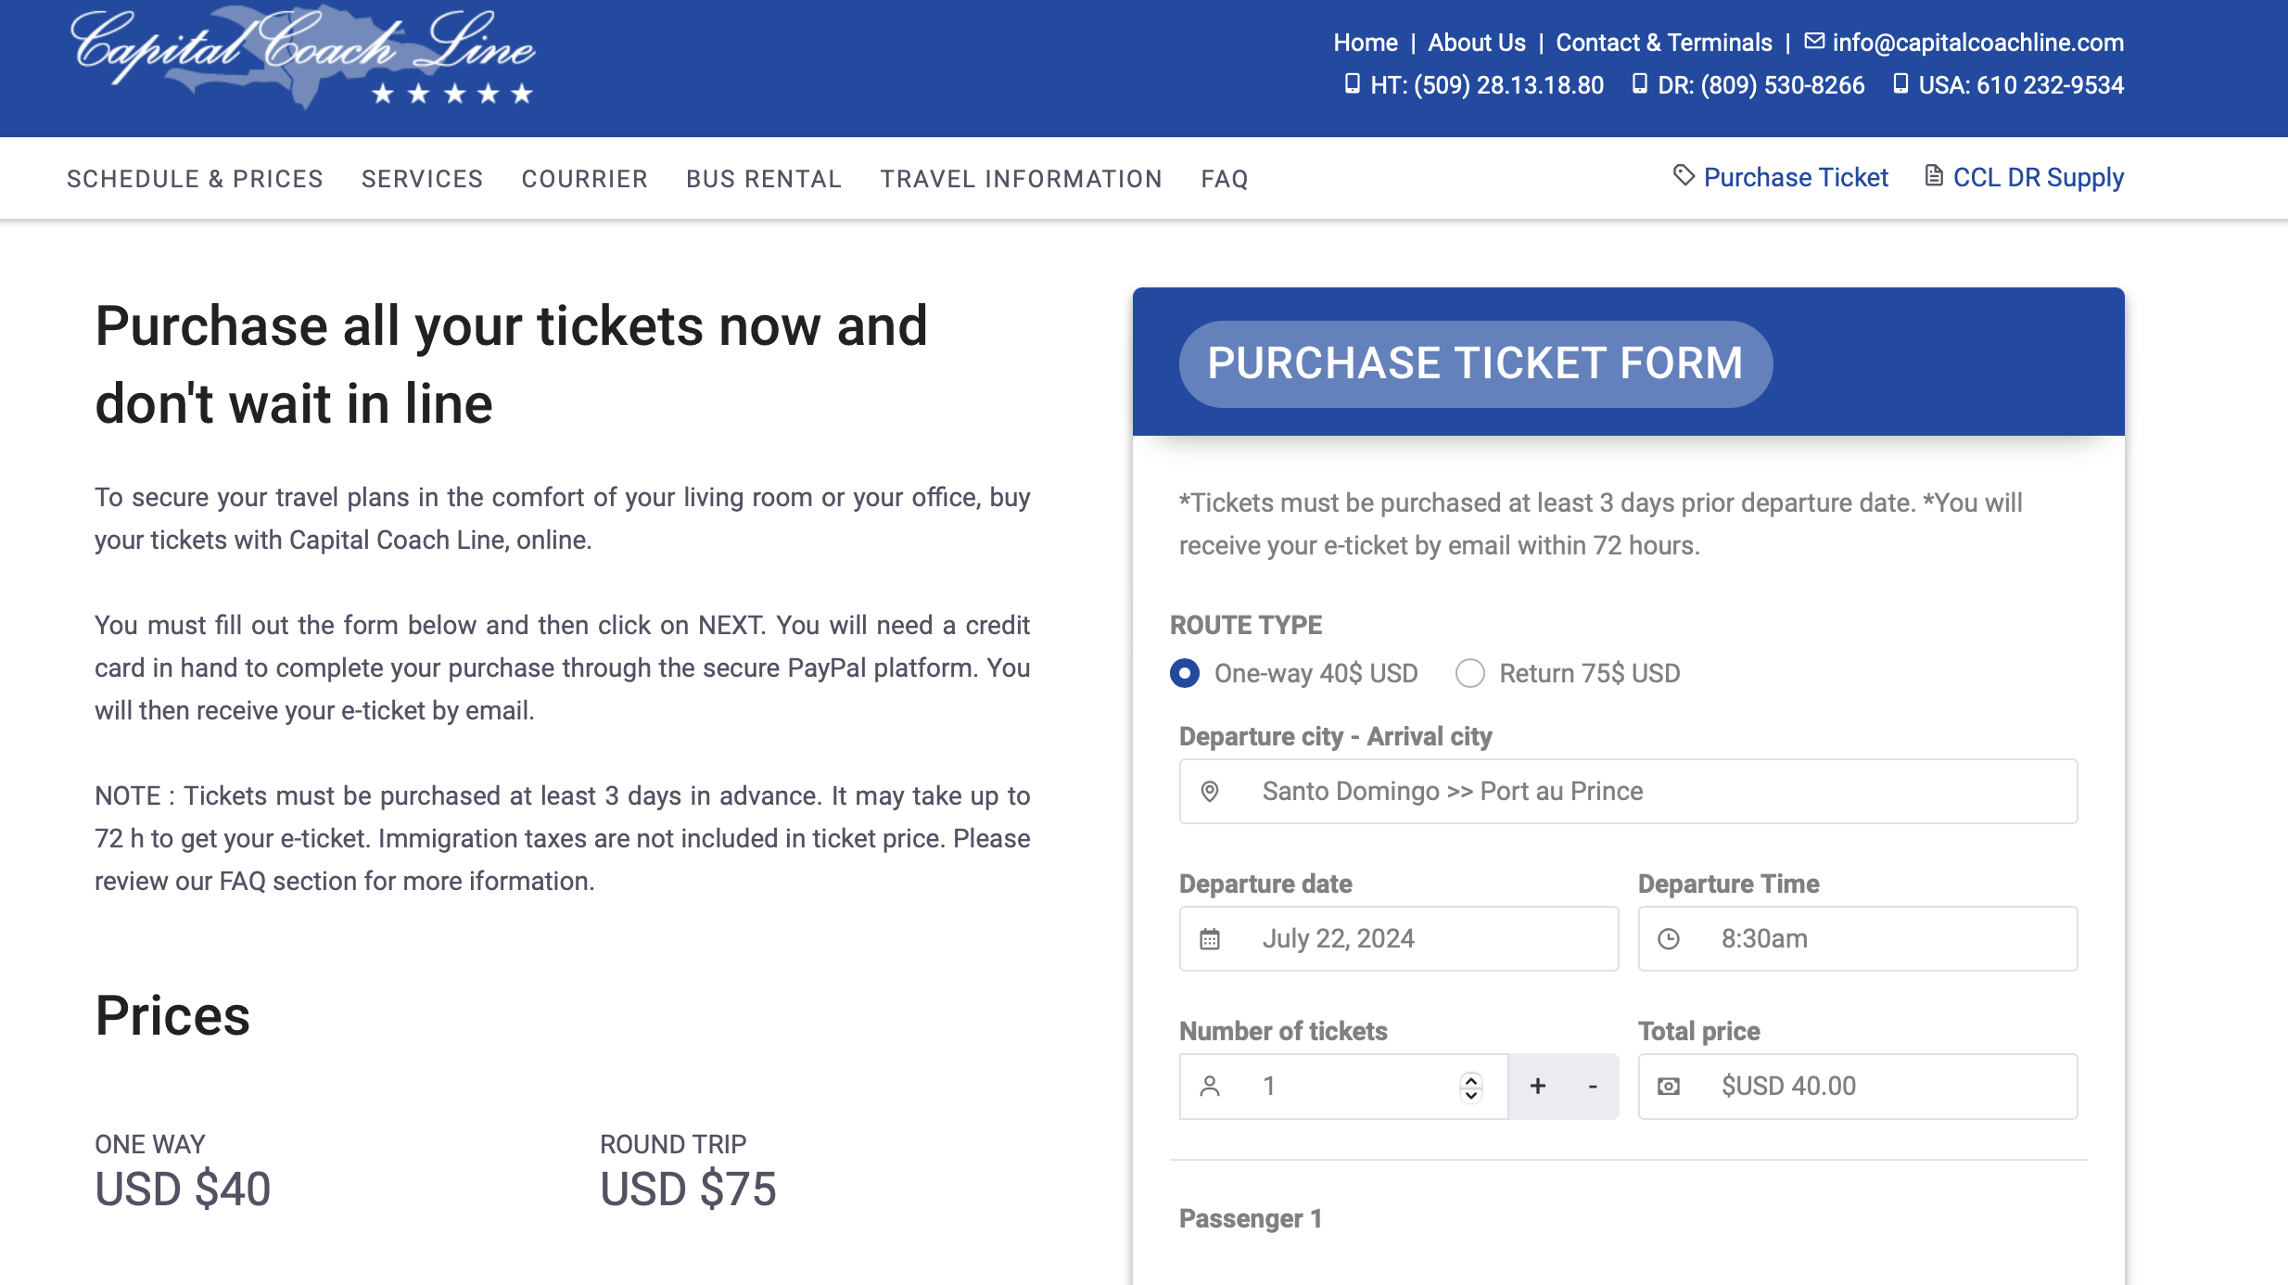Click the clock icon in Departure Time field
The height and width of the screenshot is (1285, 2288).
coord(1669,939)
